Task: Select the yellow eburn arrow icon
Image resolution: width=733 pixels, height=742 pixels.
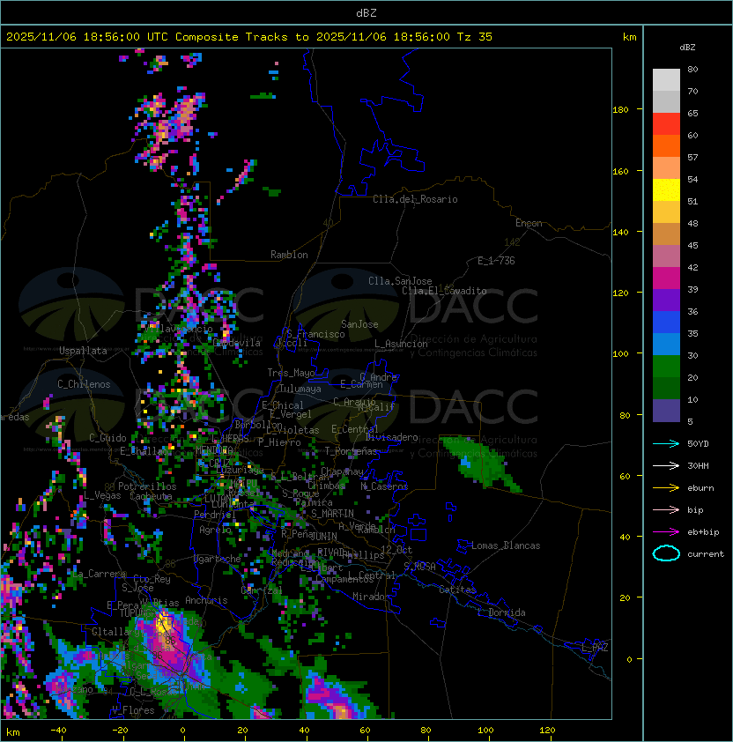Action: click(666, 488)
